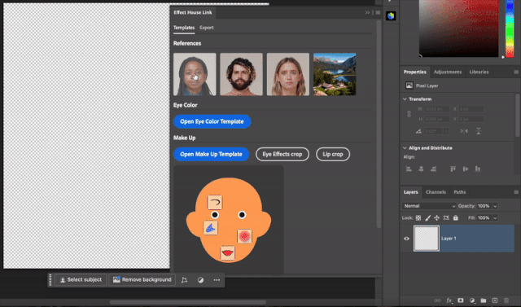Click Eye Effects crop button
This screenshot has width=521, height=307.
(282, 154)
